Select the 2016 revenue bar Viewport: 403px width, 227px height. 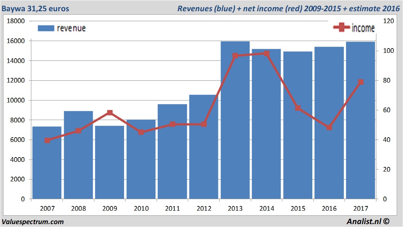[x=329, y=123]
